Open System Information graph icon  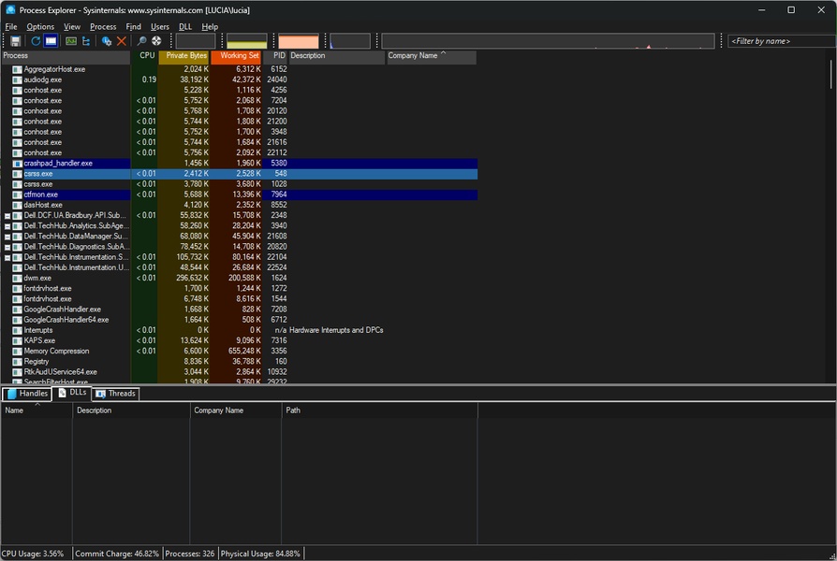pyautogui.click(x=70, y=41)
